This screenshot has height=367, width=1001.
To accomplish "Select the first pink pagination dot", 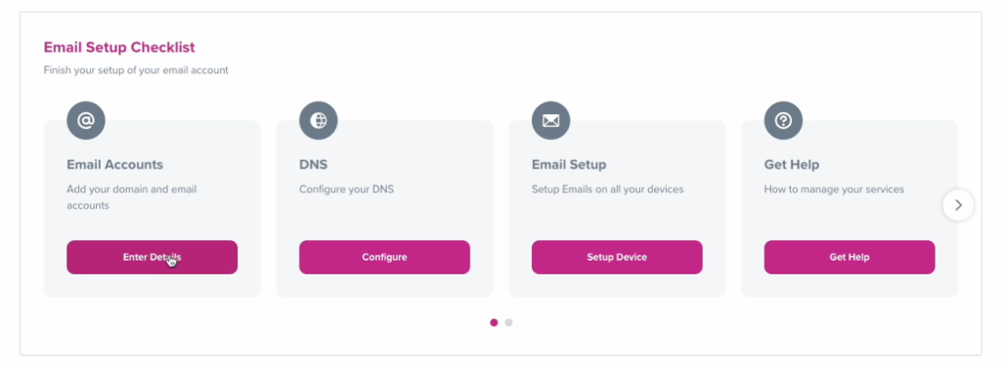I will click(494, 322).
